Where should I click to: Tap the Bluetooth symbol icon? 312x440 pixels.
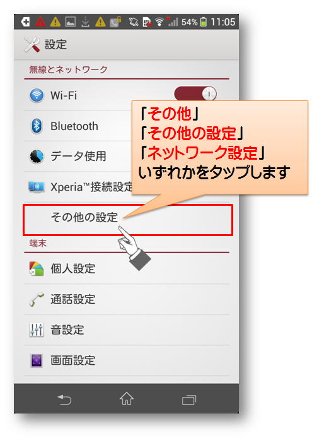coord(37,126)
